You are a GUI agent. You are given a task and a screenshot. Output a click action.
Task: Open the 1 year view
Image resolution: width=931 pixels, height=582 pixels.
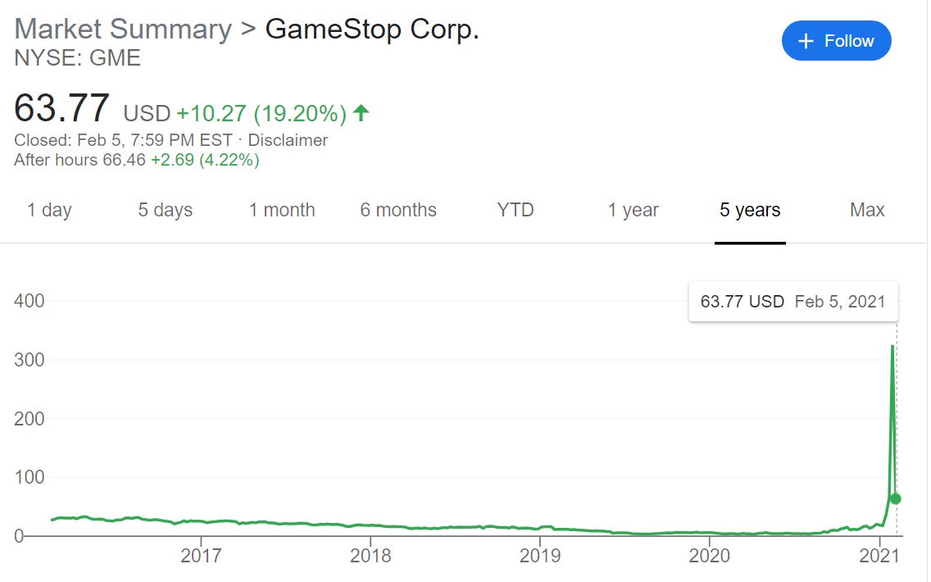633,210
